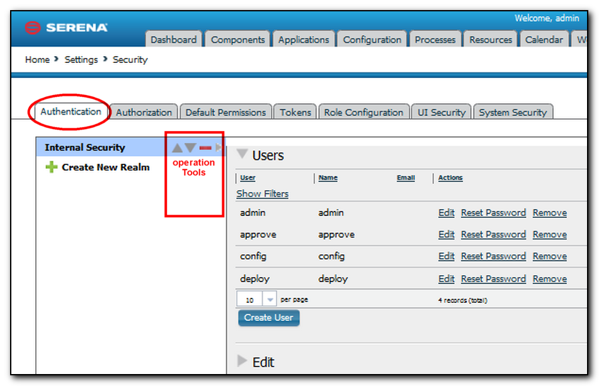Select Internal Security realm
The width and height of the screenshot is (599, 386).
point(85,148)
